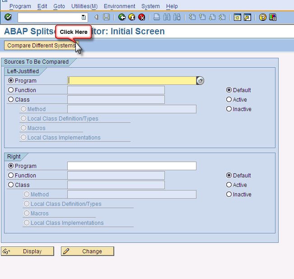The height and width of the screenshot is (279, 294).
Task: Click the Last Page icon
Action: (222, 17)
